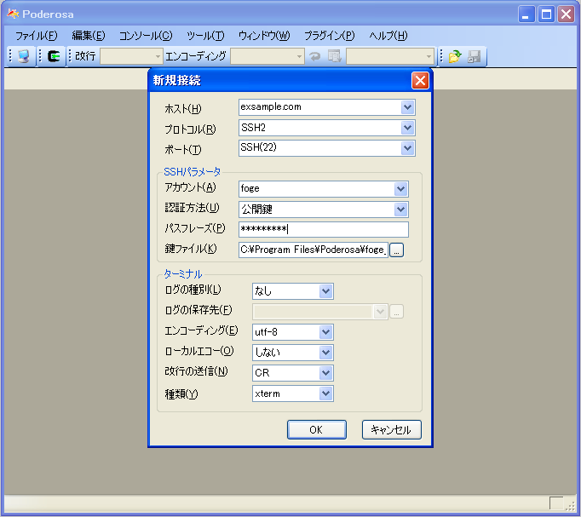Expand the terminal エンコーディング utf-8 dropdown
581x517 pixels.
tap(325, 332)
